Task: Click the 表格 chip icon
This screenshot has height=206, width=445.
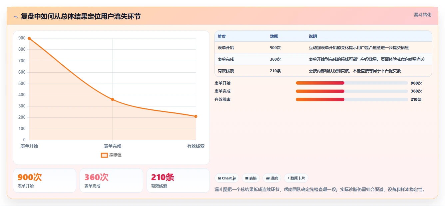Action: 247,178
